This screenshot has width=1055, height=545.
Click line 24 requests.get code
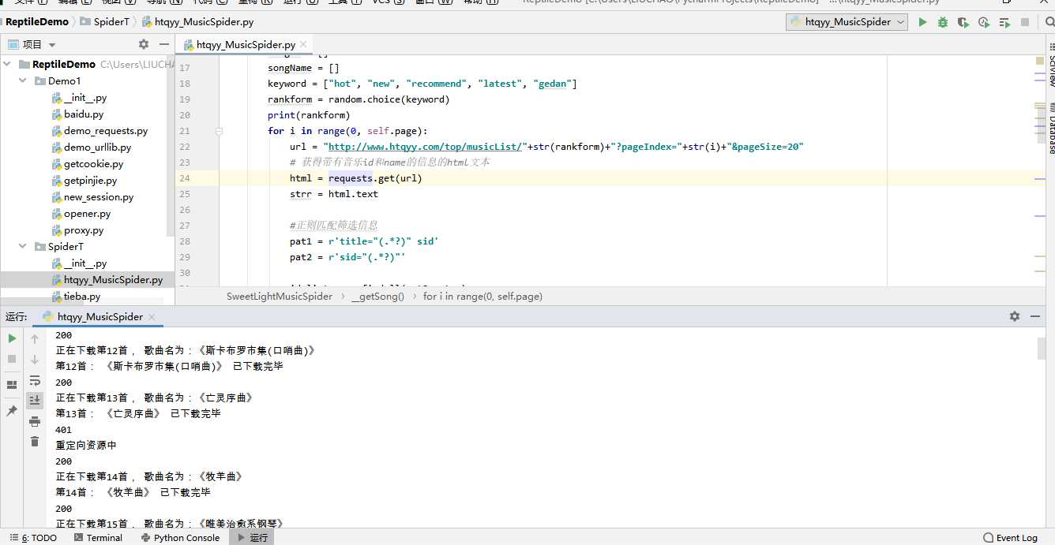375,178
